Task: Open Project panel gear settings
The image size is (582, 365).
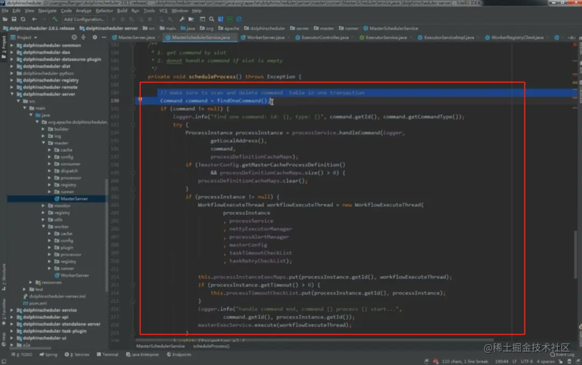Action: (95, 37)
